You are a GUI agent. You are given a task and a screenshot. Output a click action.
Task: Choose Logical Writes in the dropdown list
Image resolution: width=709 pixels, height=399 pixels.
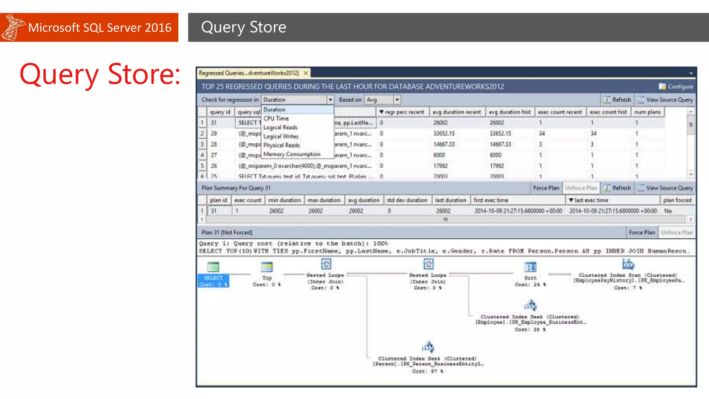click(x=297, y=136)
